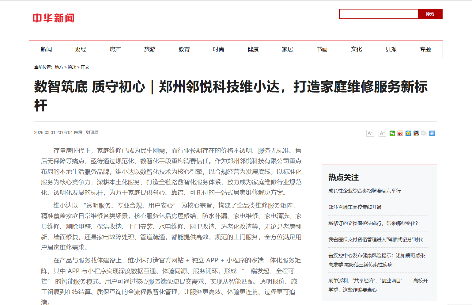Image resolution: width=472 pixels, height=305 pixels.
Task: Focus the search input field
Action: pyautogui.click(x=379, y=14)
